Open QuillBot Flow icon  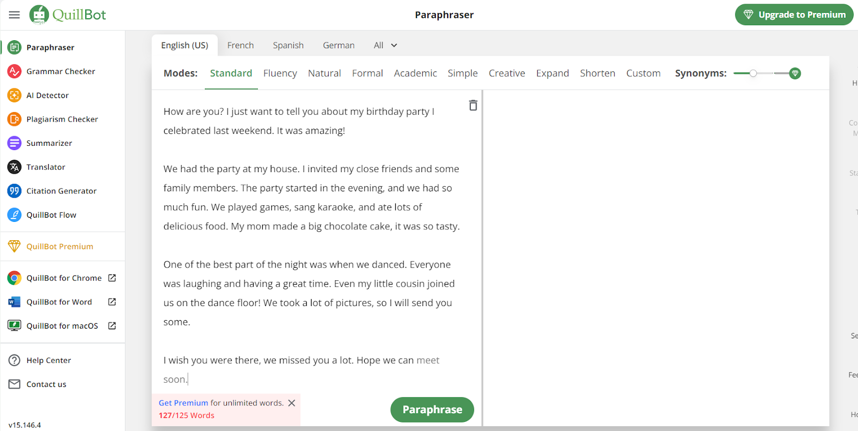pyautogui.click(x=14, y=215)
